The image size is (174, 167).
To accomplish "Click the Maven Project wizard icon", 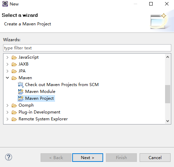I will point(21,98).
